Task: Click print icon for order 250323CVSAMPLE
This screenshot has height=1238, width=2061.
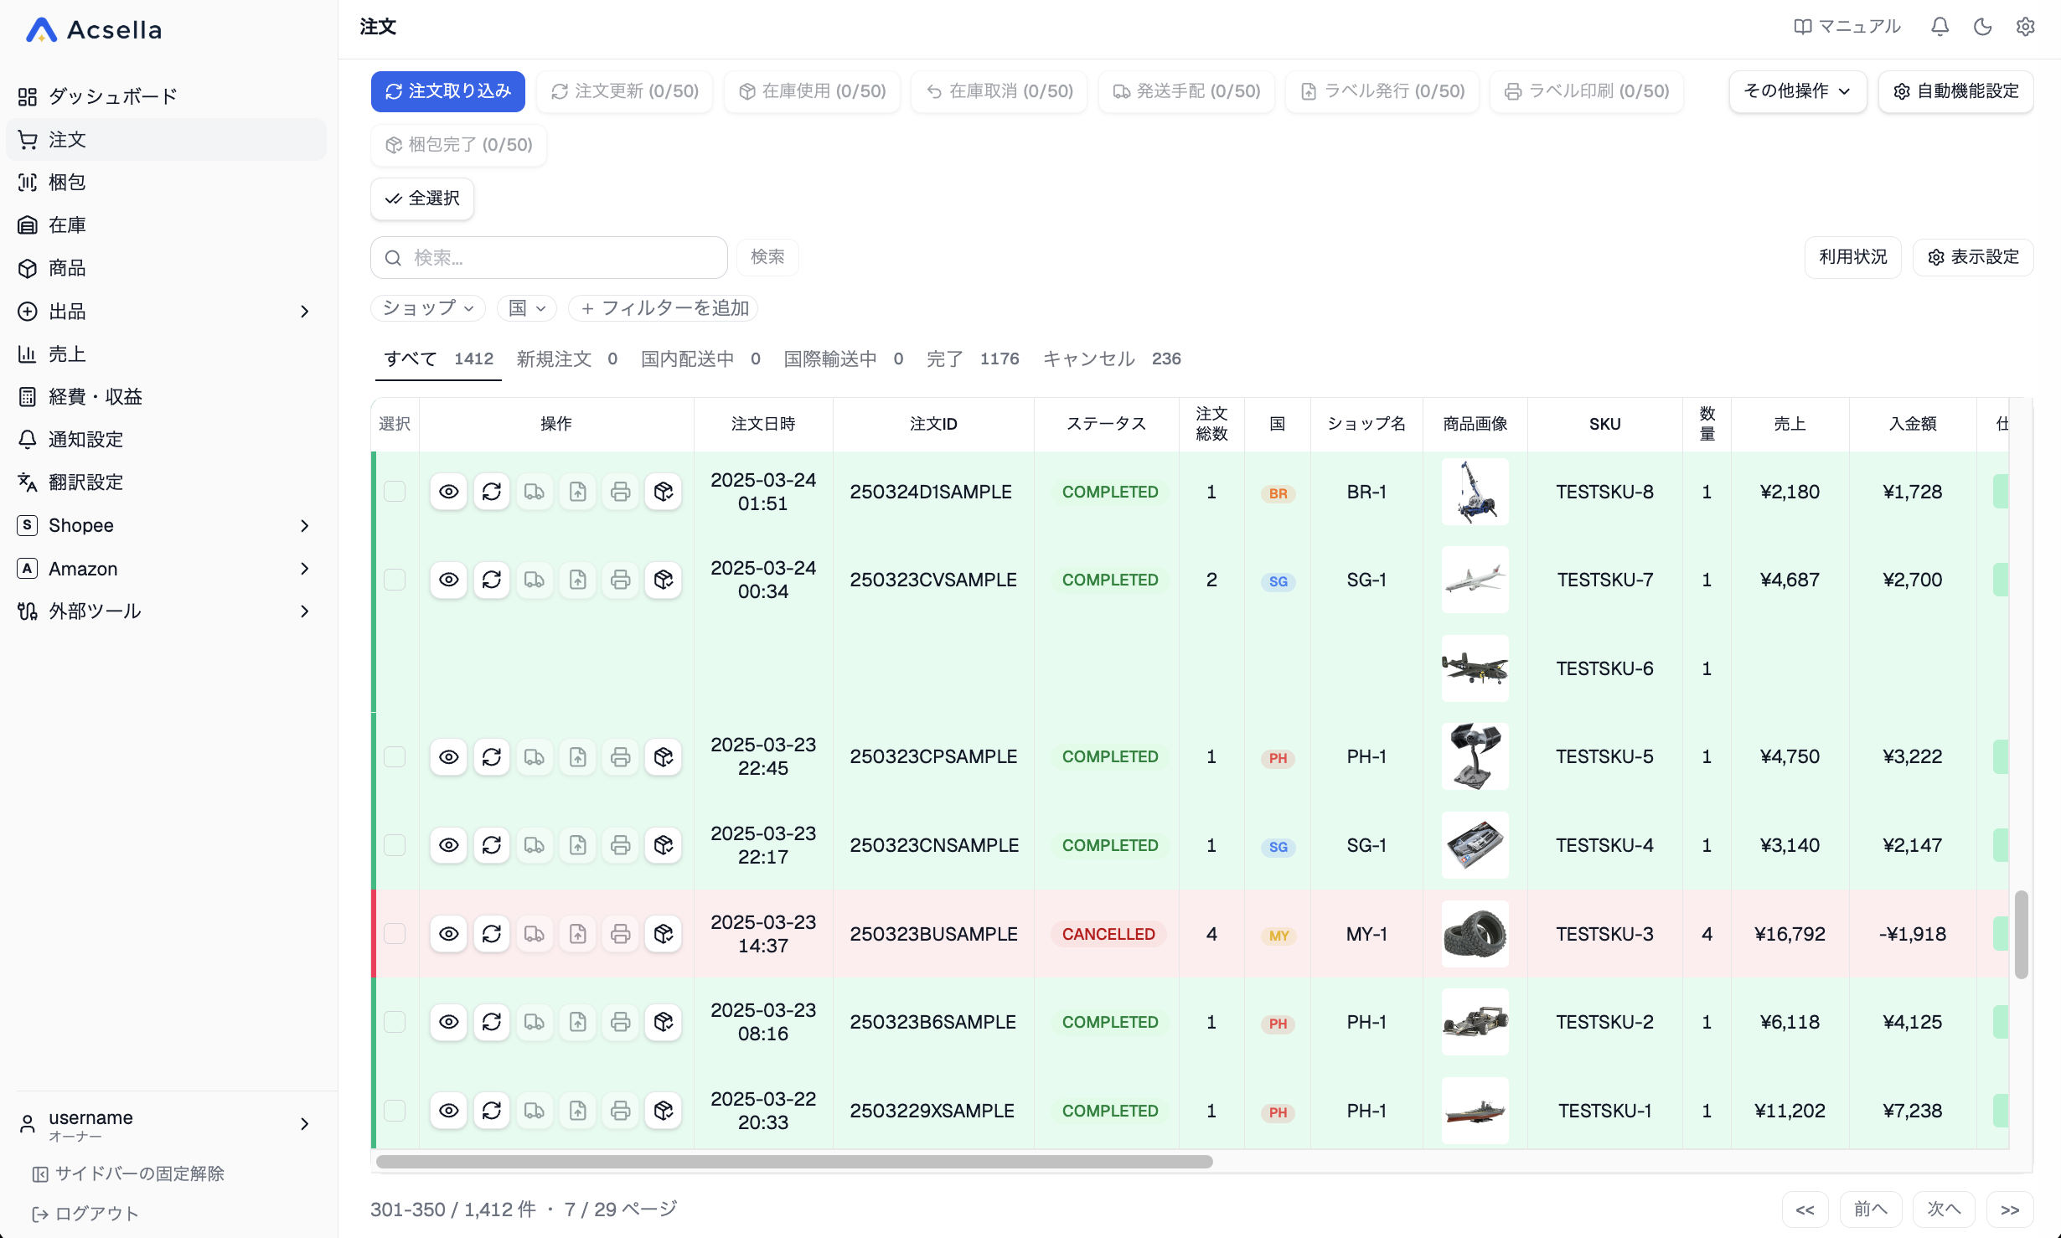Action: pos(620,580)
